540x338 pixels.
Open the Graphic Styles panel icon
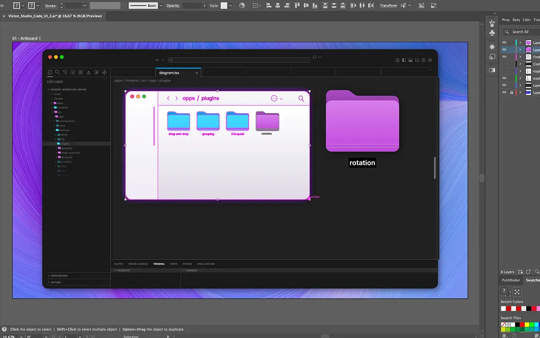tap(492, 57)
